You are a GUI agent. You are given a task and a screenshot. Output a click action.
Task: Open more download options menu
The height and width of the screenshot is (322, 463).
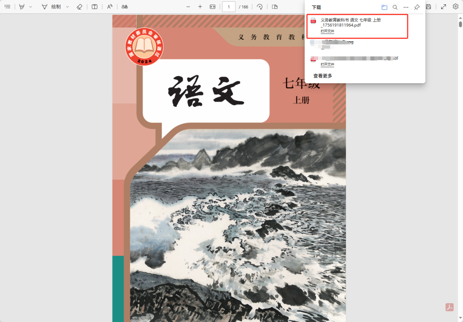pyautogui.click(x=406, y=7)
